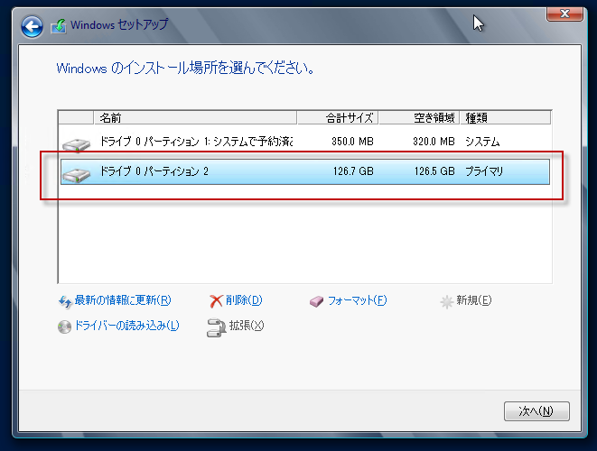Sort by 空き領域 column header

tap(419, 118)
